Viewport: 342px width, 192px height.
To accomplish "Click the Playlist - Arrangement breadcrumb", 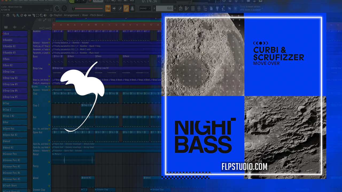I will (x=66, y=15).
